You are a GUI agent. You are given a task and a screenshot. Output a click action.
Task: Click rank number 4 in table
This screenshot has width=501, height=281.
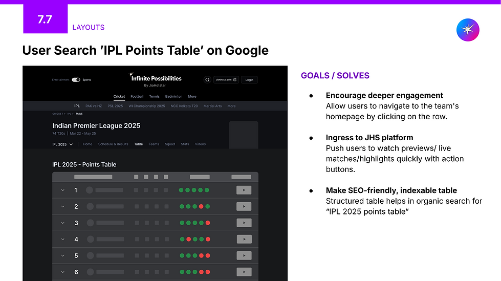(x=76, y=239)
